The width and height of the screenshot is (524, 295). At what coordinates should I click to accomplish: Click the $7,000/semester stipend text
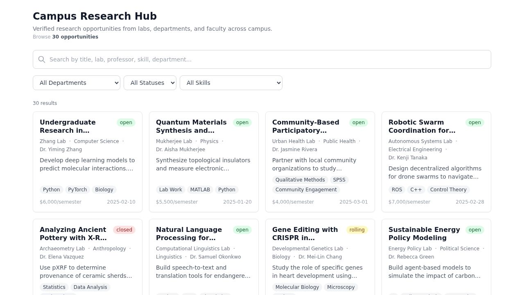tap(409, 202)
